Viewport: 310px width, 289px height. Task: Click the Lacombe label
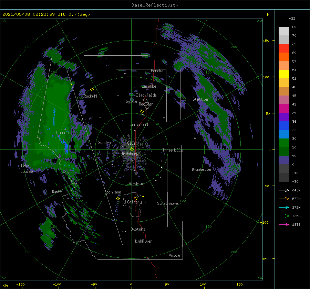coord(149,86)
